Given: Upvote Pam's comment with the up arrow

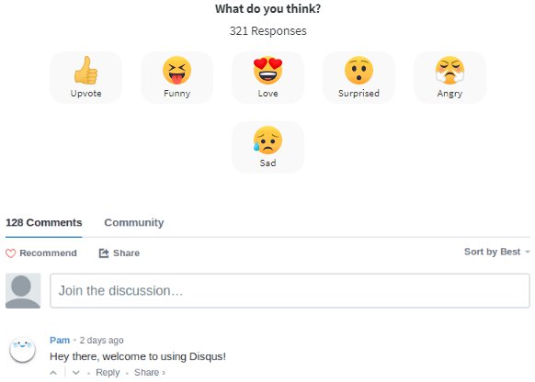Looking at the screenshot, I should [53, 373].
